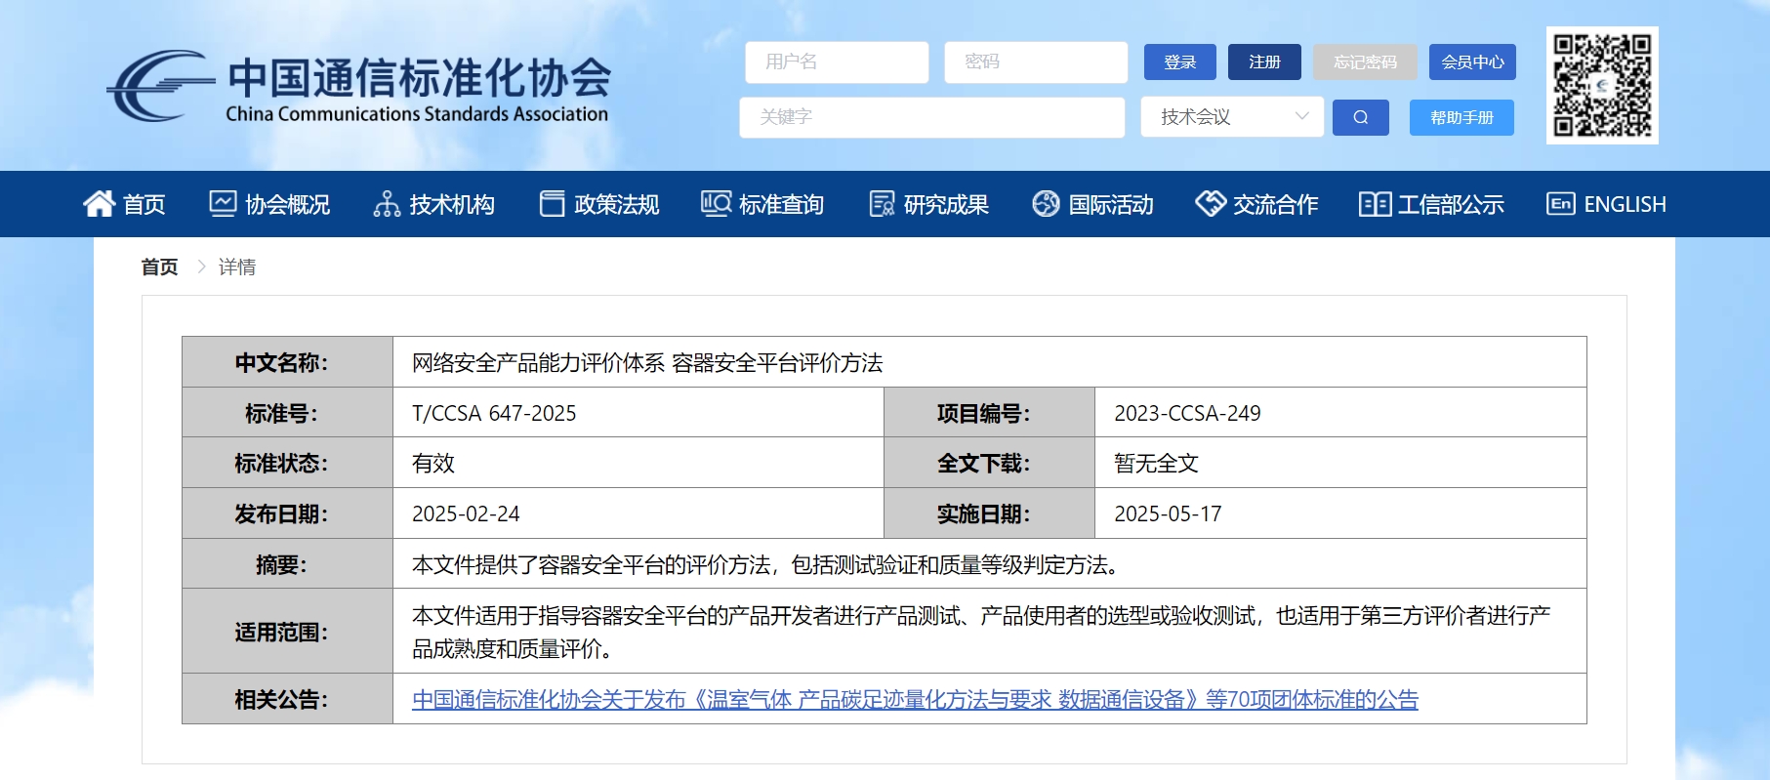Click the 注册 register button
This screenshot has width=1770, height=780.
pyautogui.click(x=1264, y=62)
